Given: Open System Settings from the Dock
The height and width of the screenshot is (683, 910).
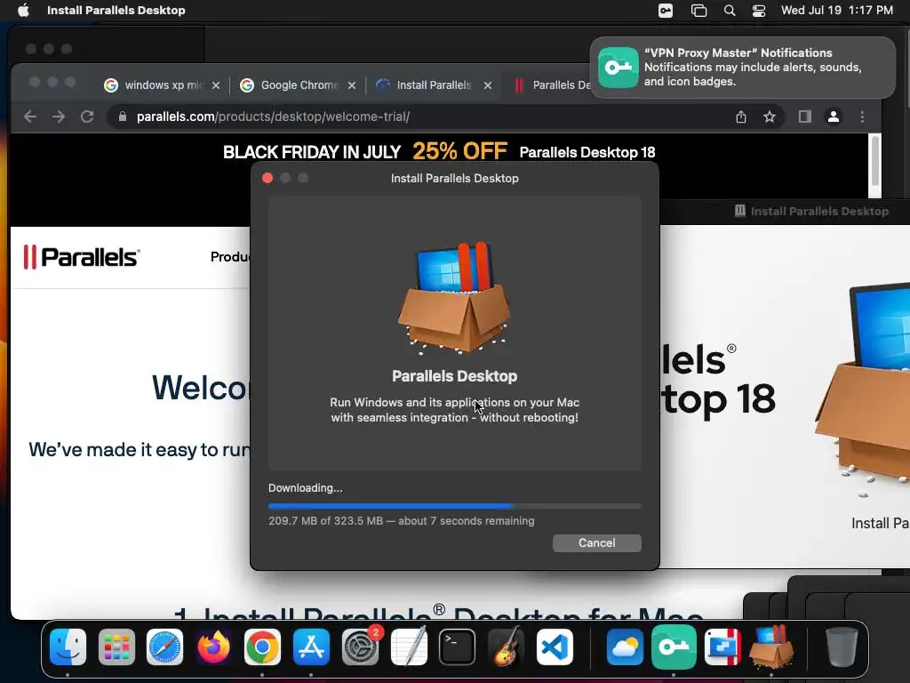Looking at the screenshot, I should [360, 647].
